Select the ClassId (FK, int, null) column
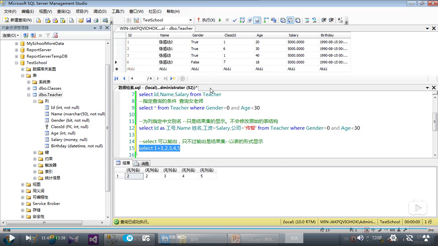The image size is (438, 246). pyautogui.click(x=70, y=127)
